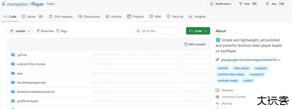Viewport: 292px width, 109px height.
Task: Click the chain link icon in About
Action: point(217,60)
